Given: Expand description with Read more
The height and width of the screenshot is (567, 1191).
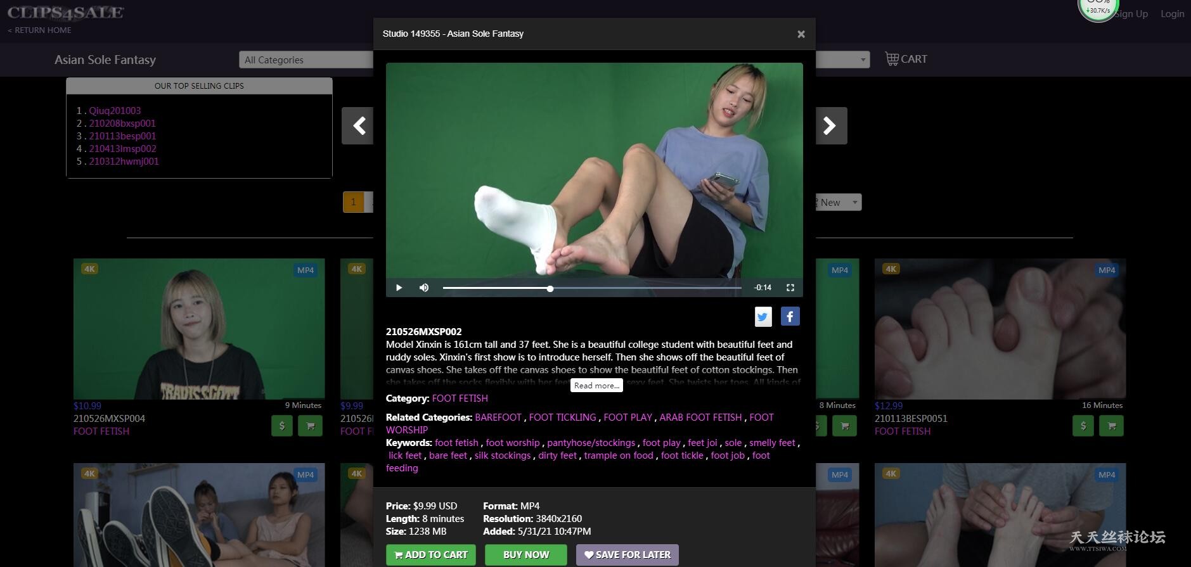Looking at the screenshot, I should [596, 385].
